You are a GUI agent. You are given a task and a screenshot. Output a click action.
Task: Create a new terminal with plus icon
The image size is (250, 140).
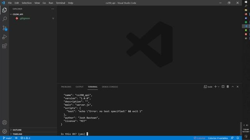pyautogui.click(x=215, y=87)
